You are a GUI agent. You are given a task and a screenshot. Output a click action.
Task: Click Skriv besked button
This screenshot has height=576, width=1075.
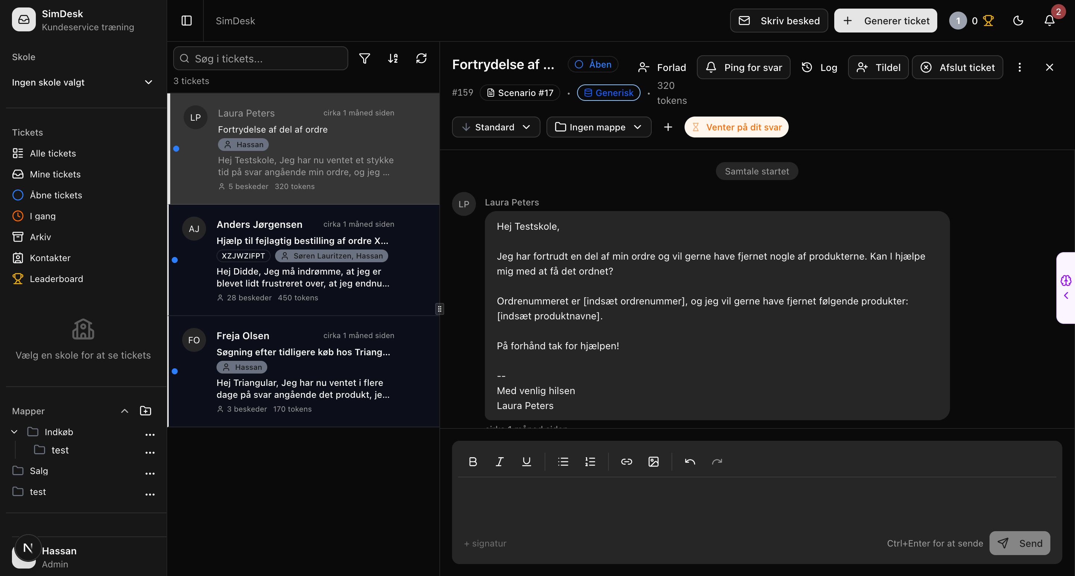pyautogui.click(x=779, y=21)
